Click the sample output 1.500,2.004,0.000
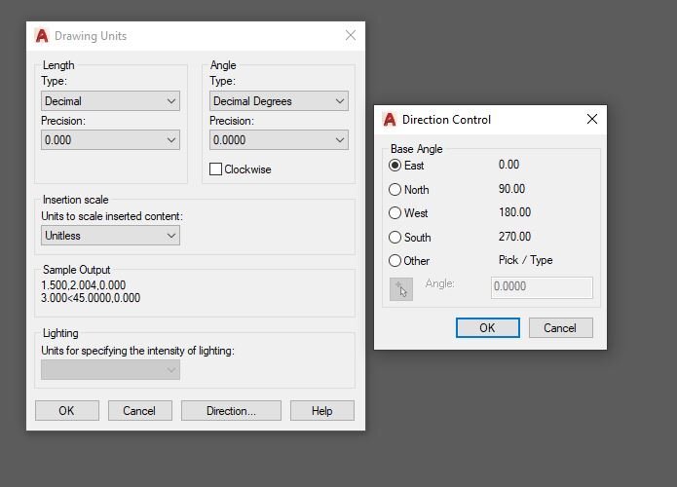 click(84, 285)
